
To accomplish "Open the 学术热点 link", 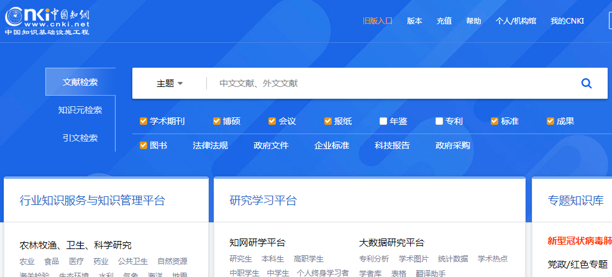I will click(x=493, y=258).
